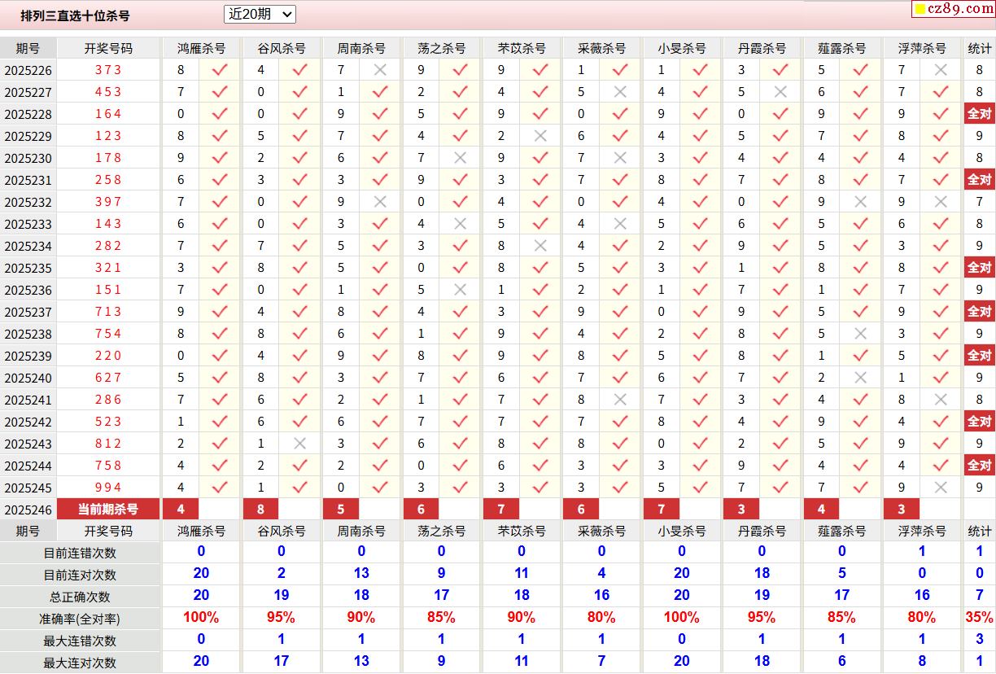
Task: Open the 近20期 period range dropdown
Action: [260, 14]
